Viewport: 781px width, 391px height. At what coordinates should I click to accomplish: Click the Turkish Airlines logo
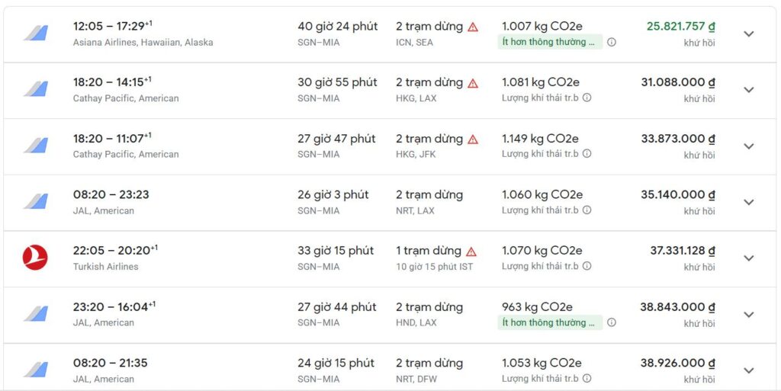[x=35, y=258]
